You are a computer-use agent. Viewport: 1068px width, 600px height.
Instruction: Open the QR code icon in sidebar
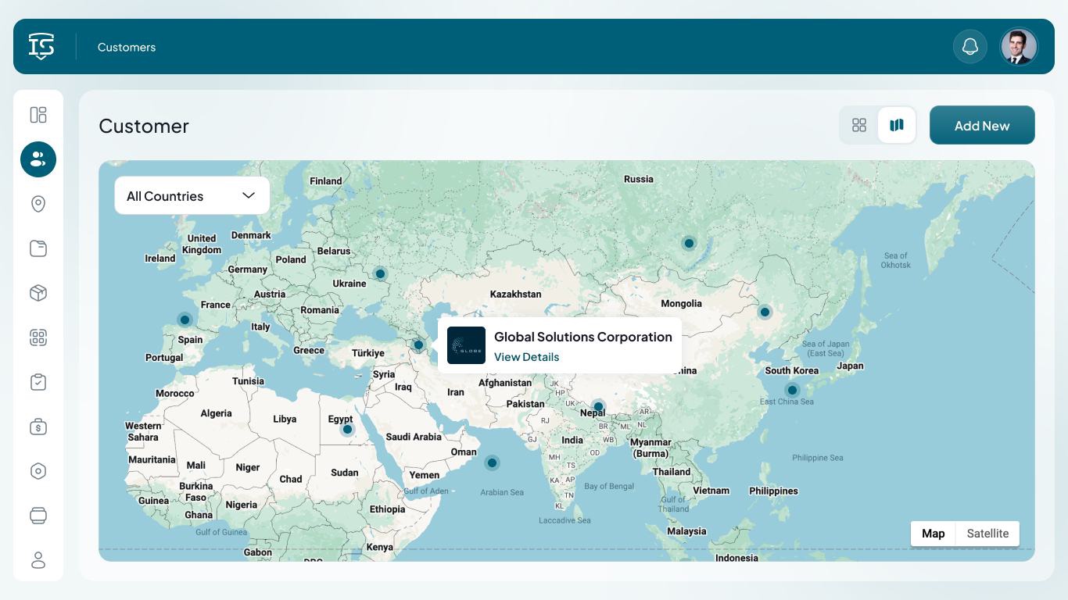coord(38,337)
